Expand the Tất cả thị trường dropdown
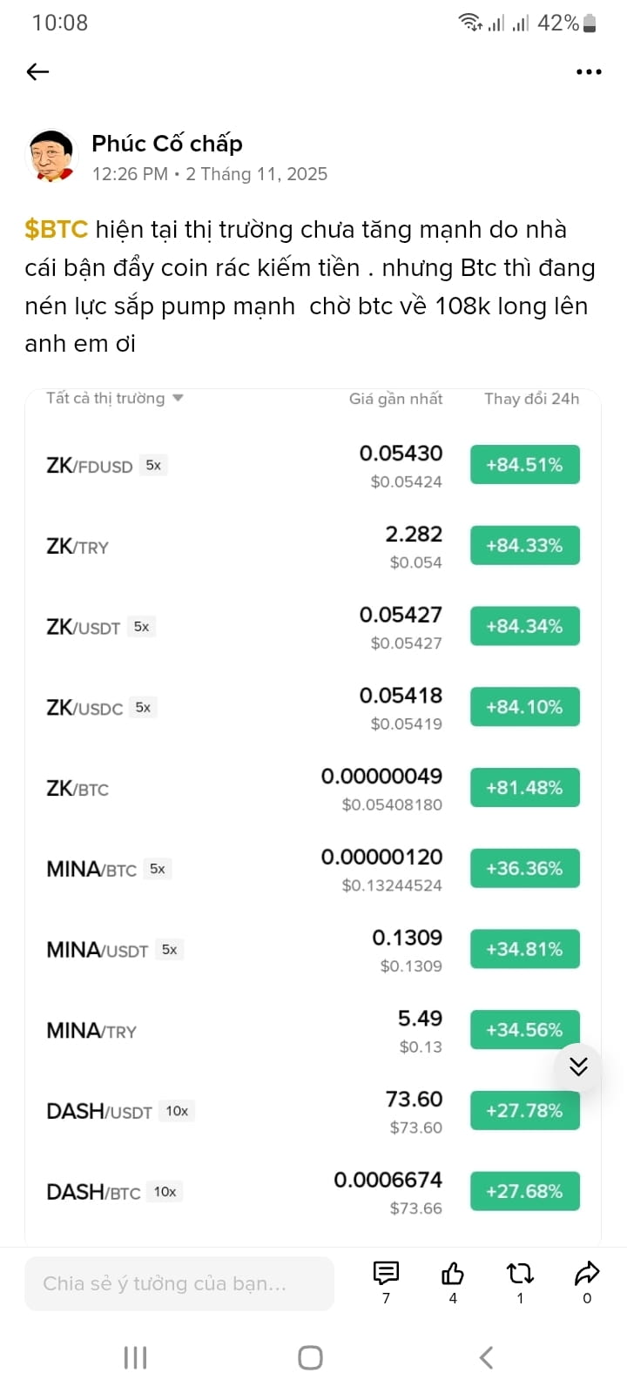Image resolution: width=627 pixels, height=1393 pixels. [x=115, y=398]
